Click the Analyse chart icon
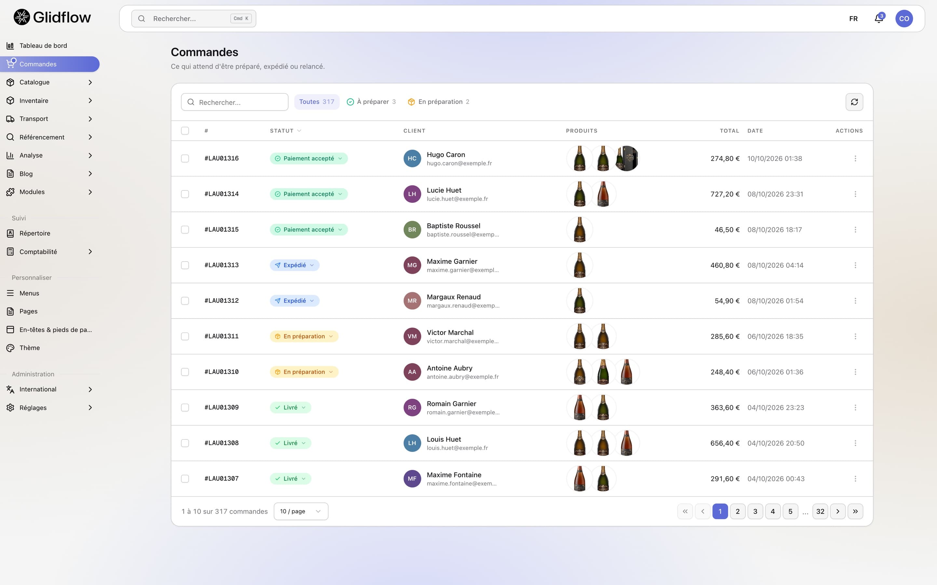937x585 pixels. pos(10,155)
